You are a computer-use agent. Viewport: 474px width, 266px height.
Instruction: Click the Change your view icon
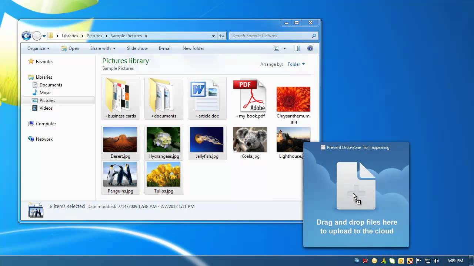tap(277, 48)
